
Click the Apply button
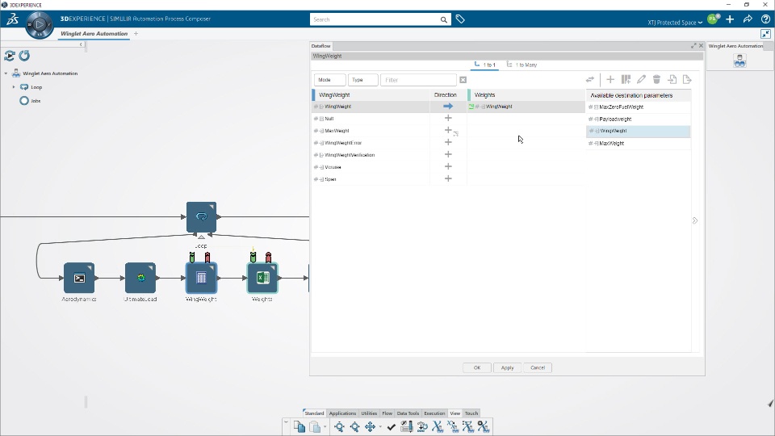pyautogui.click(x=507, y=368)
